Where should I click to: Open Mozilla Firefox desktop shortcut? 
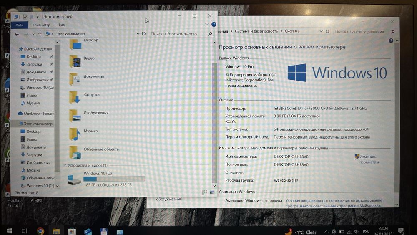pos(13,202)
